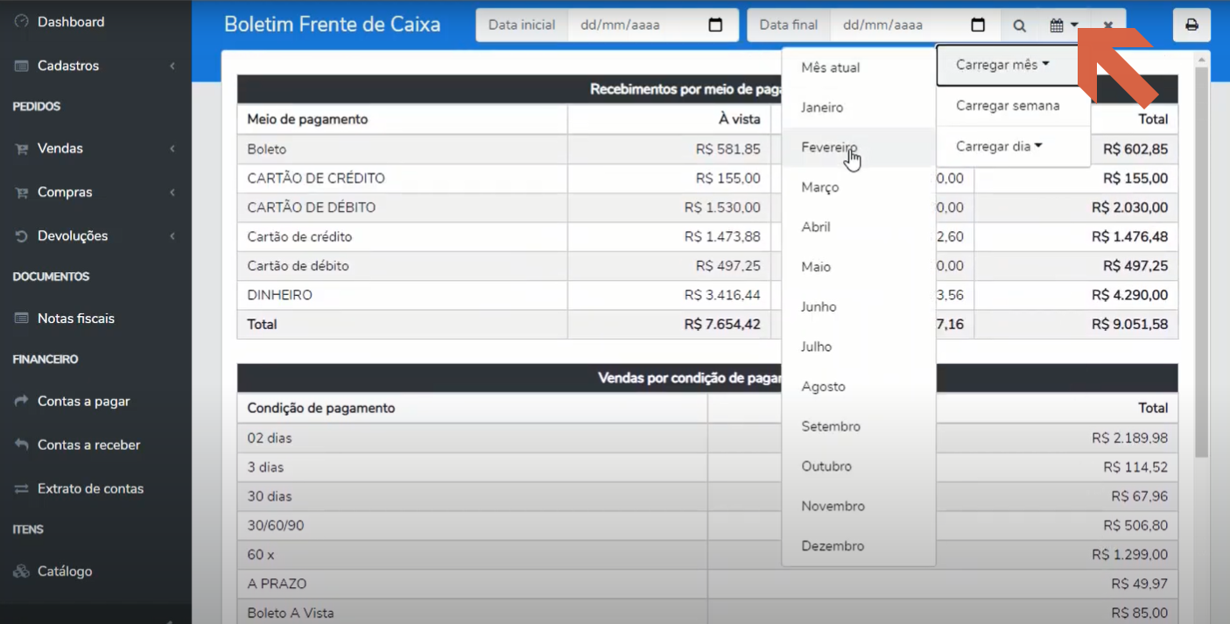Click the search magnifier button

click(1019, 25)
